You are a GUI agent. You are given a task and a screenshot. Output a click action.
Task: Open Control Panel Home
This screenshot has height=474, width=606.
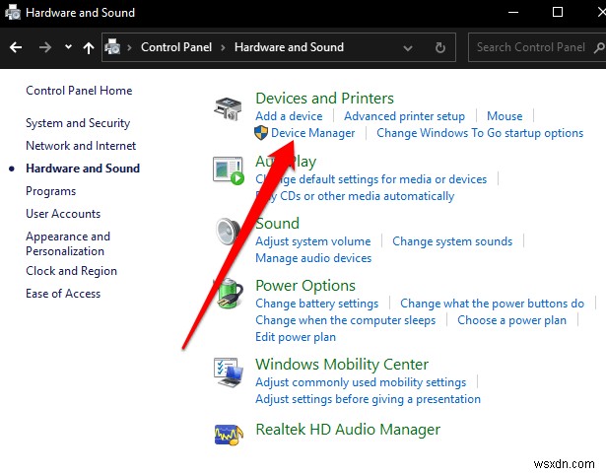pyautogui.click(x=79, y=91)
